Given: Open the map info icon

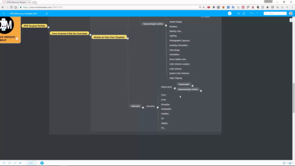Looking at the screenshot, I should [47, 13].
